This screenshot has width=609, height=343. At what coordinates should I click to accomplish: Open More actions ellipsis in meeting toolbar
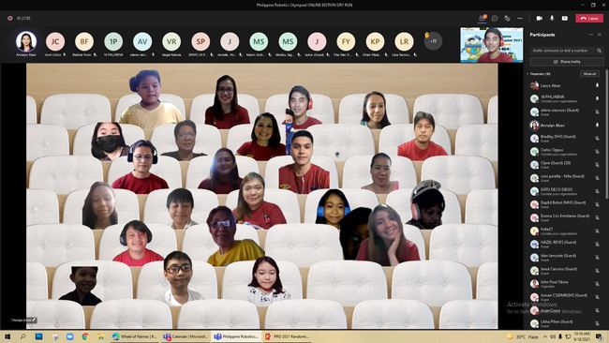coord(520,18)
